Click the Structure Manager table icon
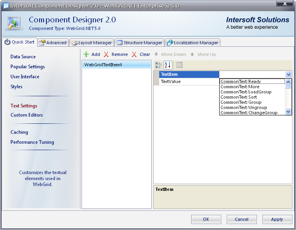Viewport: 296px width, 230px height. coord(120,43)
